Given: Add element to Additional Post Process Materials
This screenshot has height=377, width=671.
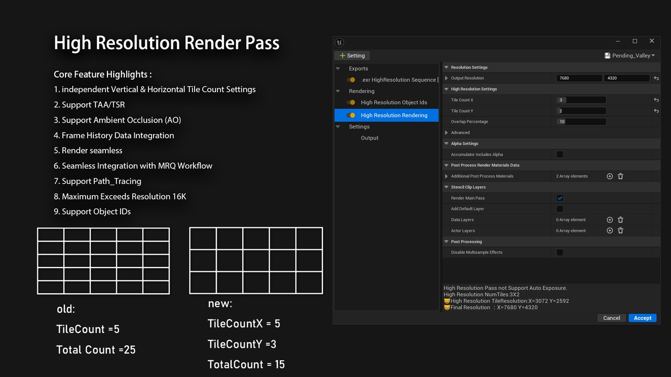Looking at the screenshot, I should (610, 176).
